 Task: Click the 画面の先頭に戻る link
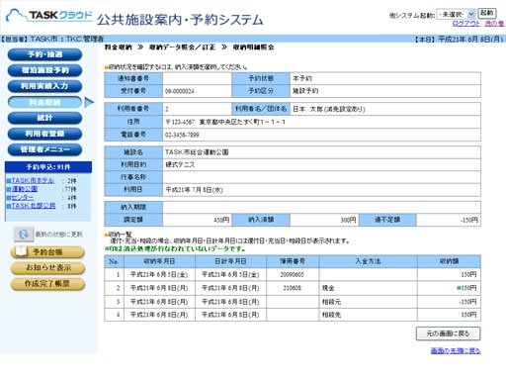click(x=456, y=351)
